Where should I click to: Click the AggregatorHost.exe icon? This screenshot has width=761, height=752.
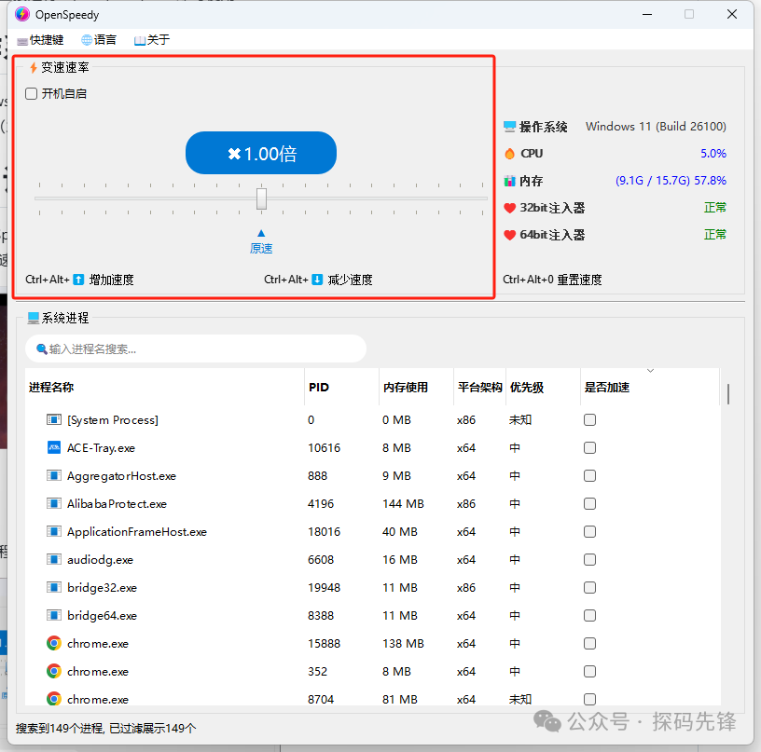(x=54, y=475)
